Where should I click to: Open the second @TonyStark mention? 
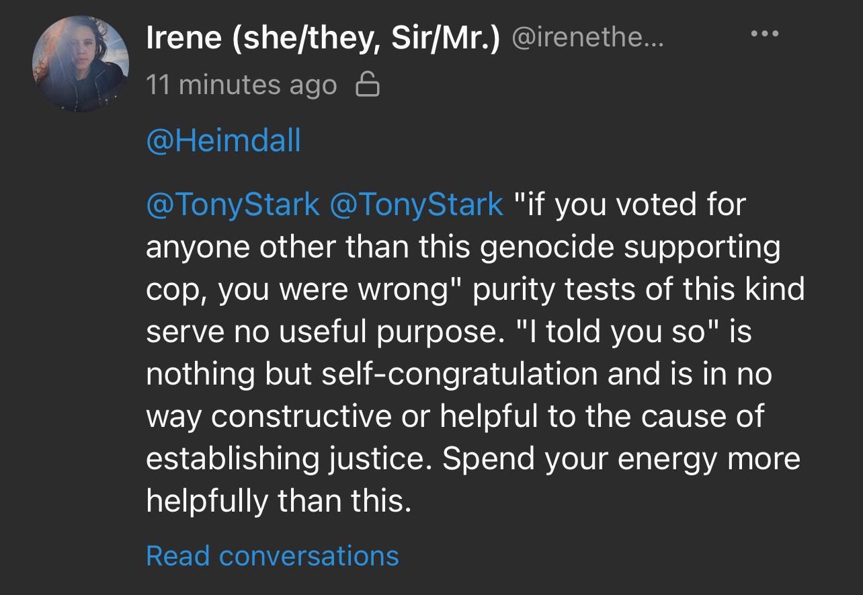point(416,204)
